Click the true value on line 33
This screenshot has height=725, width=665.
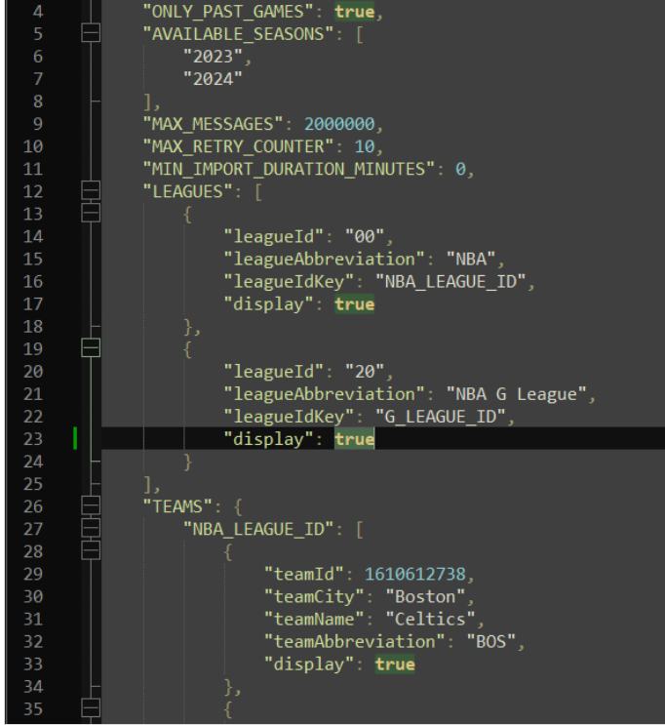tap(395, 664)
